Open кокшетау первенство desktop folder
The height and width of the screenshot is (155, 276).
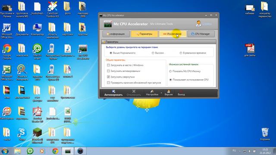pyautogui.click(x=265, y=9)
